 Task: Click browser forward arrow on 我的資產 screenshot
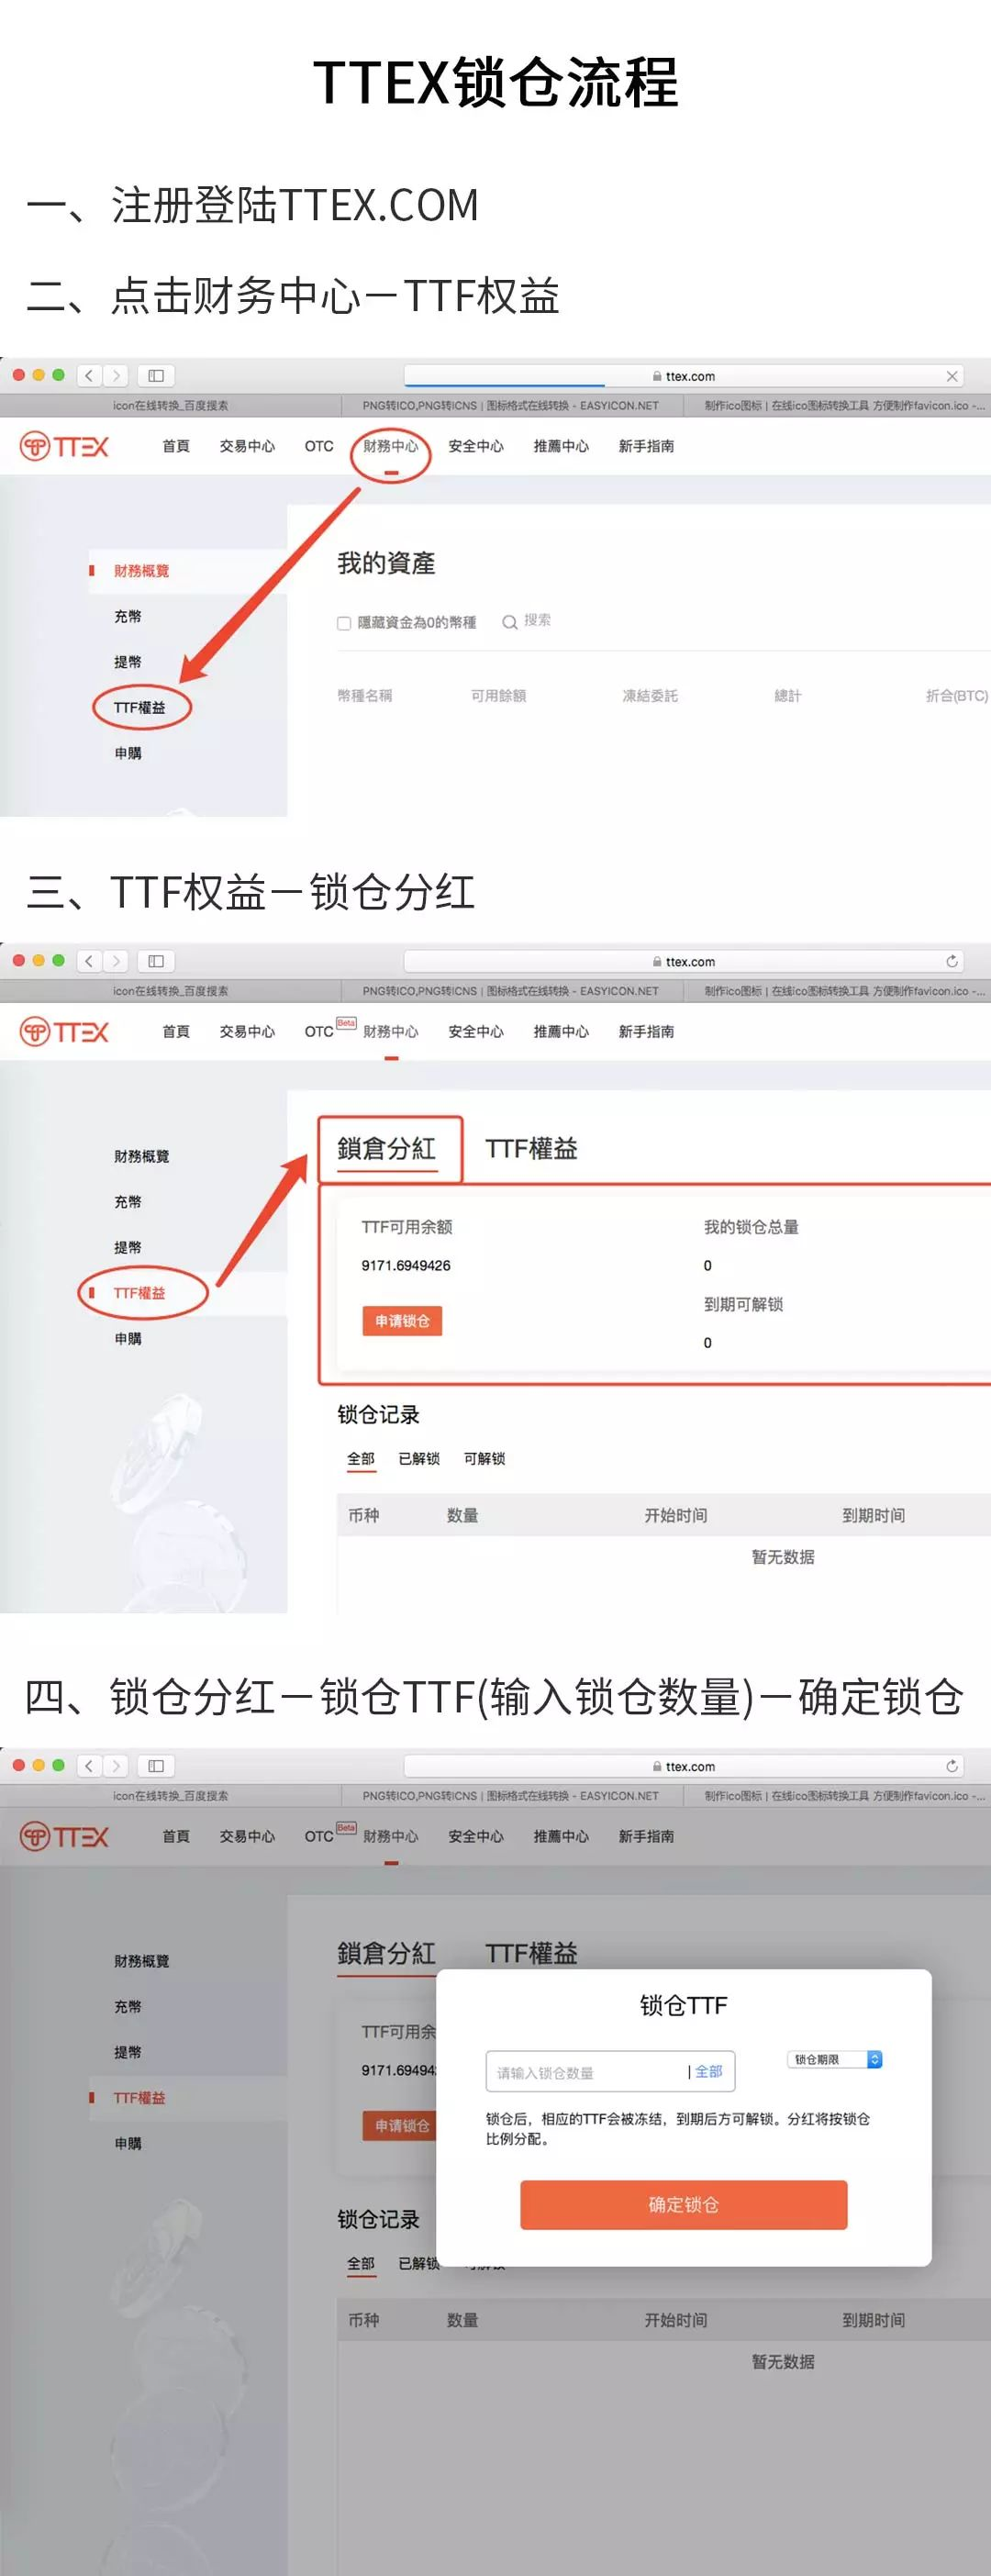(x=116, y=376)
